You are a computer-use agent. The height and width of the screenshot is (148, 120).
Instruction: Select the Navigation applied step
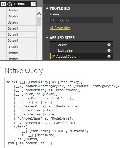81,51
